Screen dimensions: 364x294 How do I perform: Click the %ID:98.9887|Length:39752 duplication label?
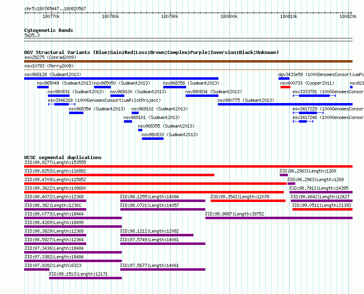tap(234, 214)
